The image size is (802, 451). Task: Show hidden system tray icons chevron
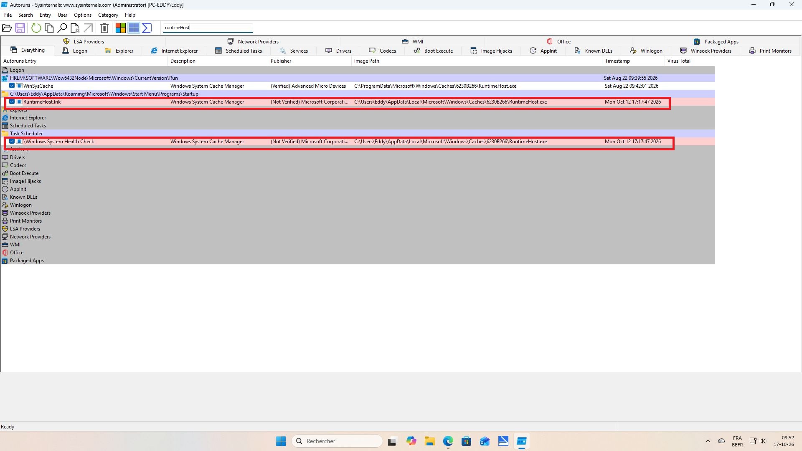point(708,441)
